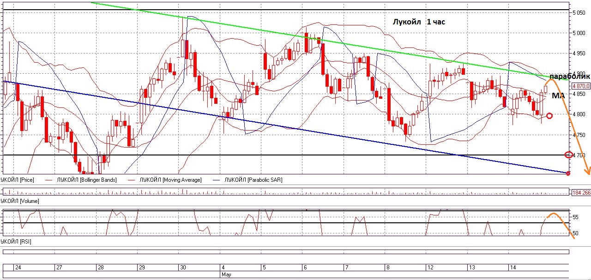
Task: Select date 8 on the time axis
Action: click(387, 268)
